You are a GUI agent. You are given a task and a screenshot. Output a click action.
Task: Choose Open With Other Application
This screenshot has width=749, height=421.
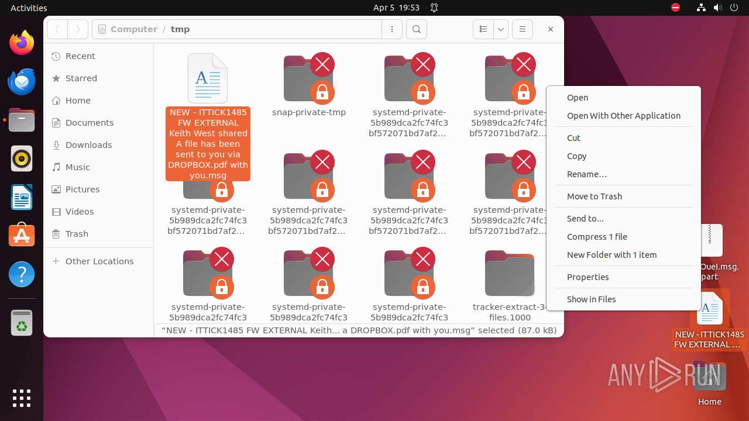624,116
